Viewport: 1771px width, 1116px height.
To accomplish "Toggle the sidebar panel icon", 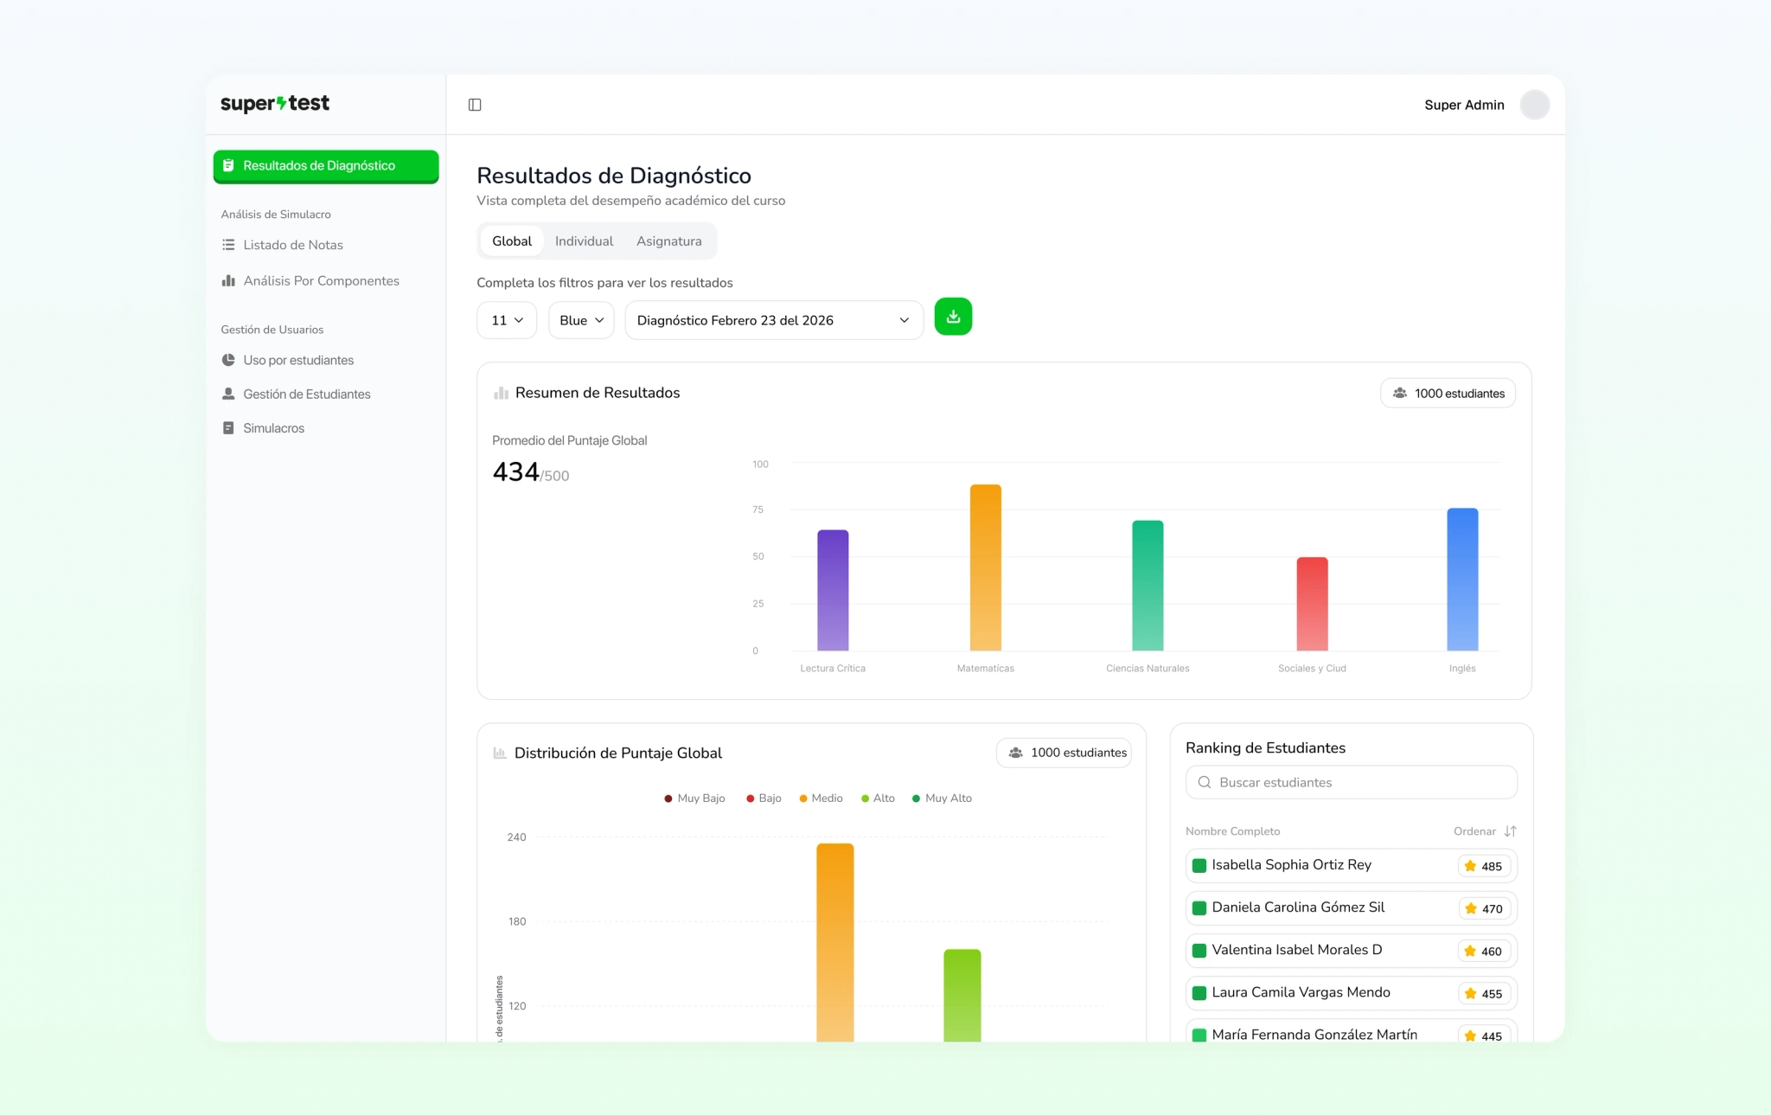I will tap(475, 105).
